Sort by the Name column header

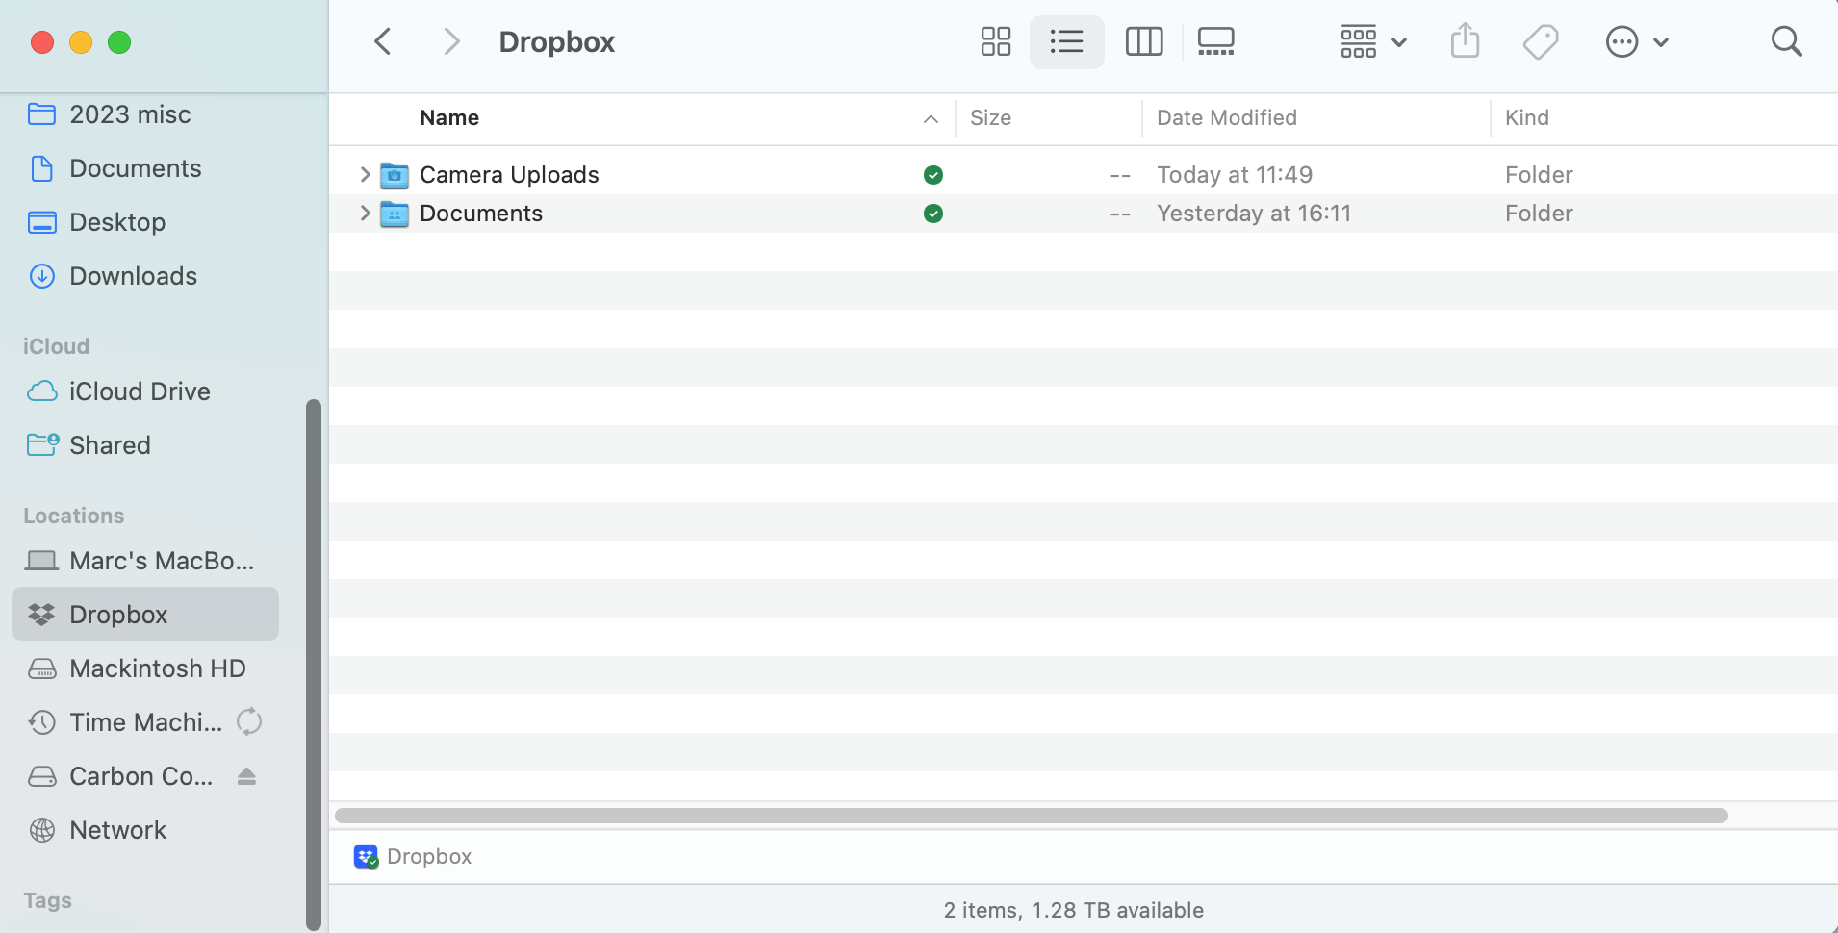coord(449,117)
